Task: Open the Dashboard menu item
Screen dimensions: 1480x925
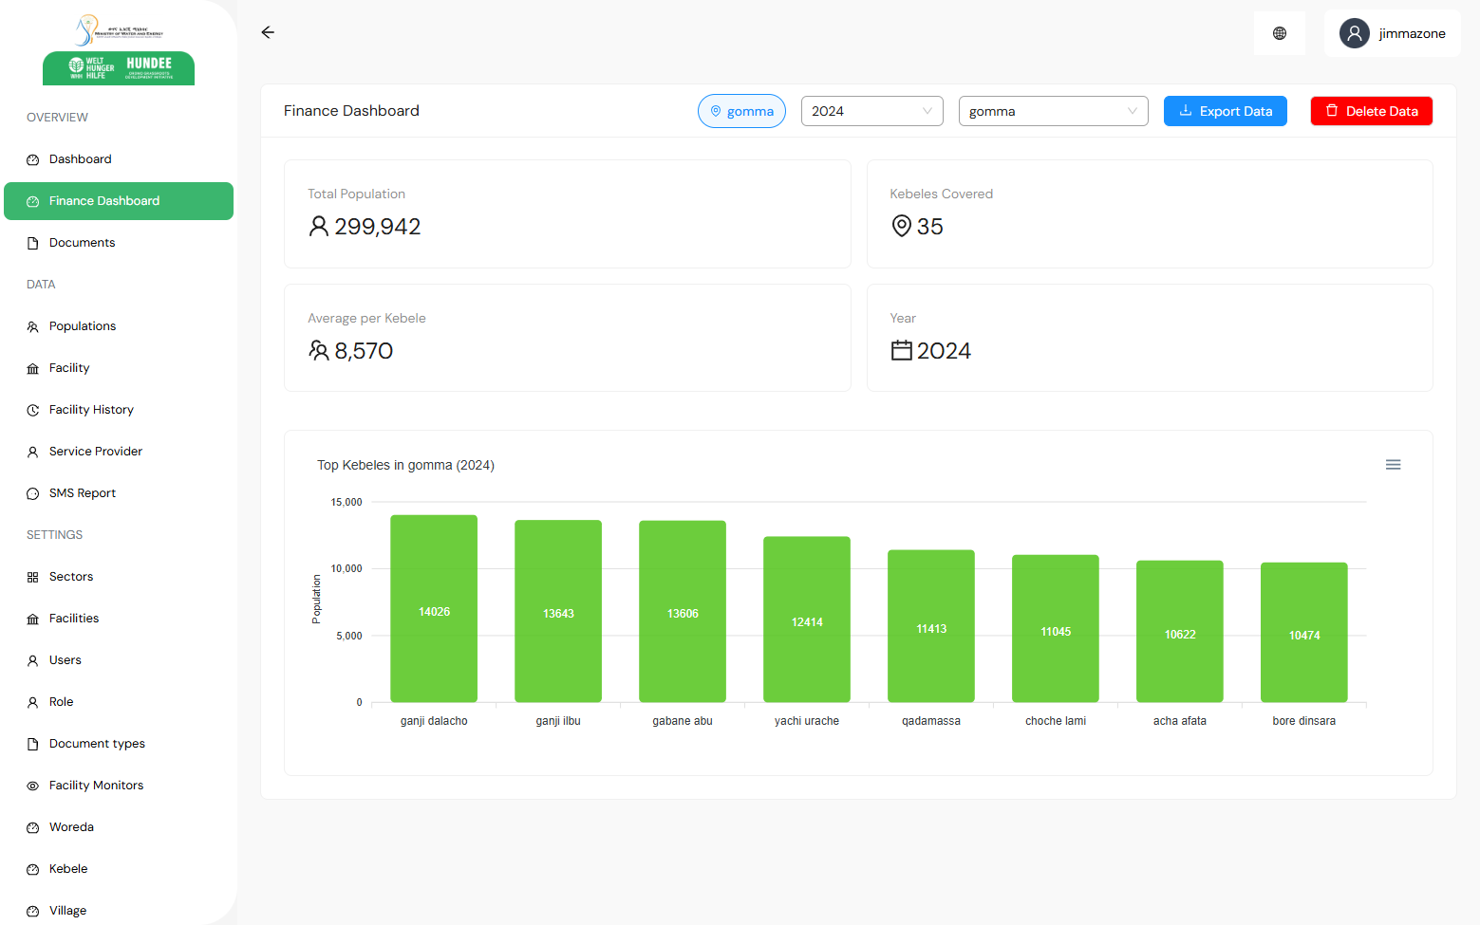Action: (x=81, y=159)
